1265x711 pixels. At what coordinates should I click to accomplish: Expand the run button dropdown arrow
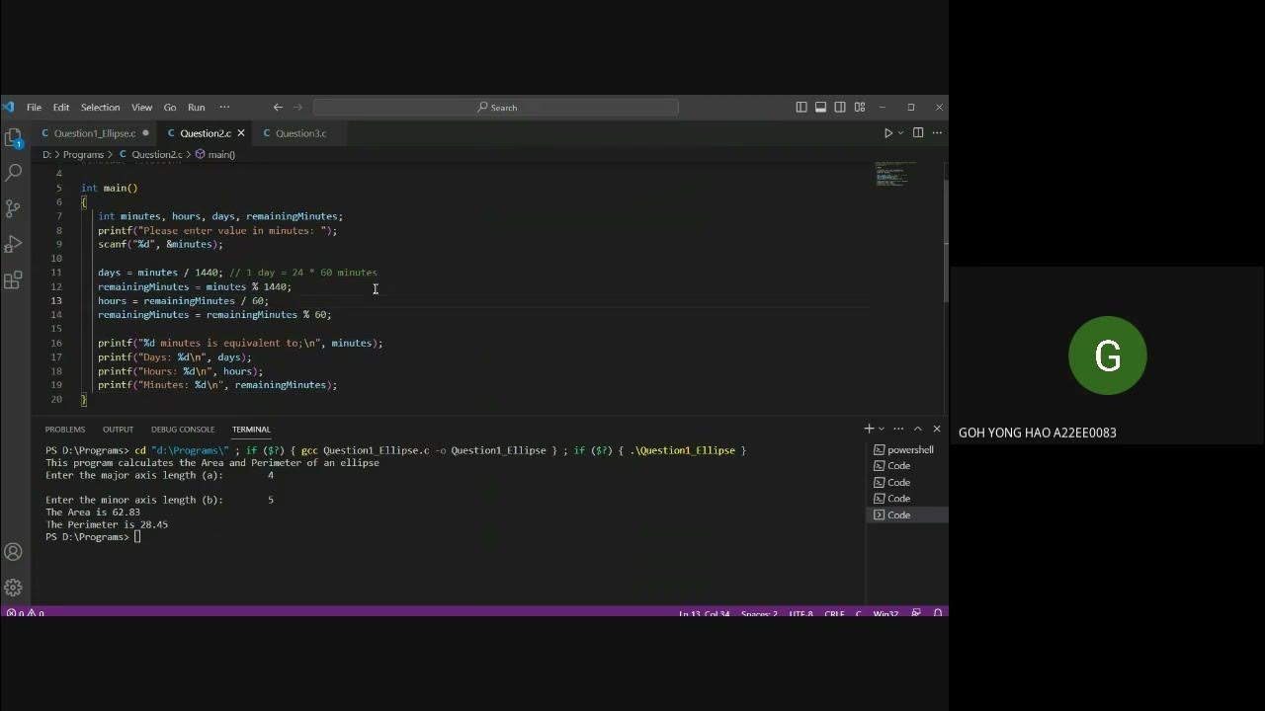[x=900, y=132]
